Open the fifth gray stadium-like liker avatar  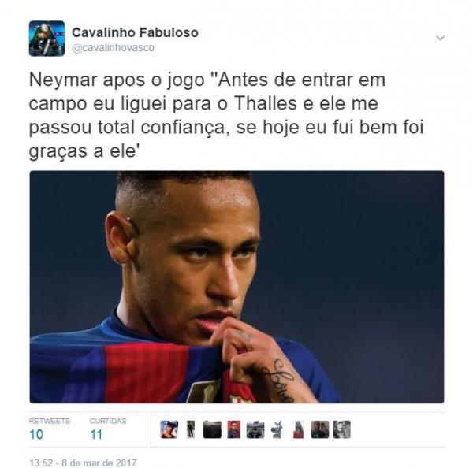[x=255, y=429]
